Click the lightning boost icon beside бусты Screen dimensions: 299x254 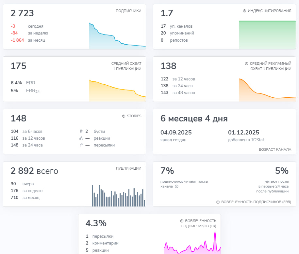coord(82,131)
